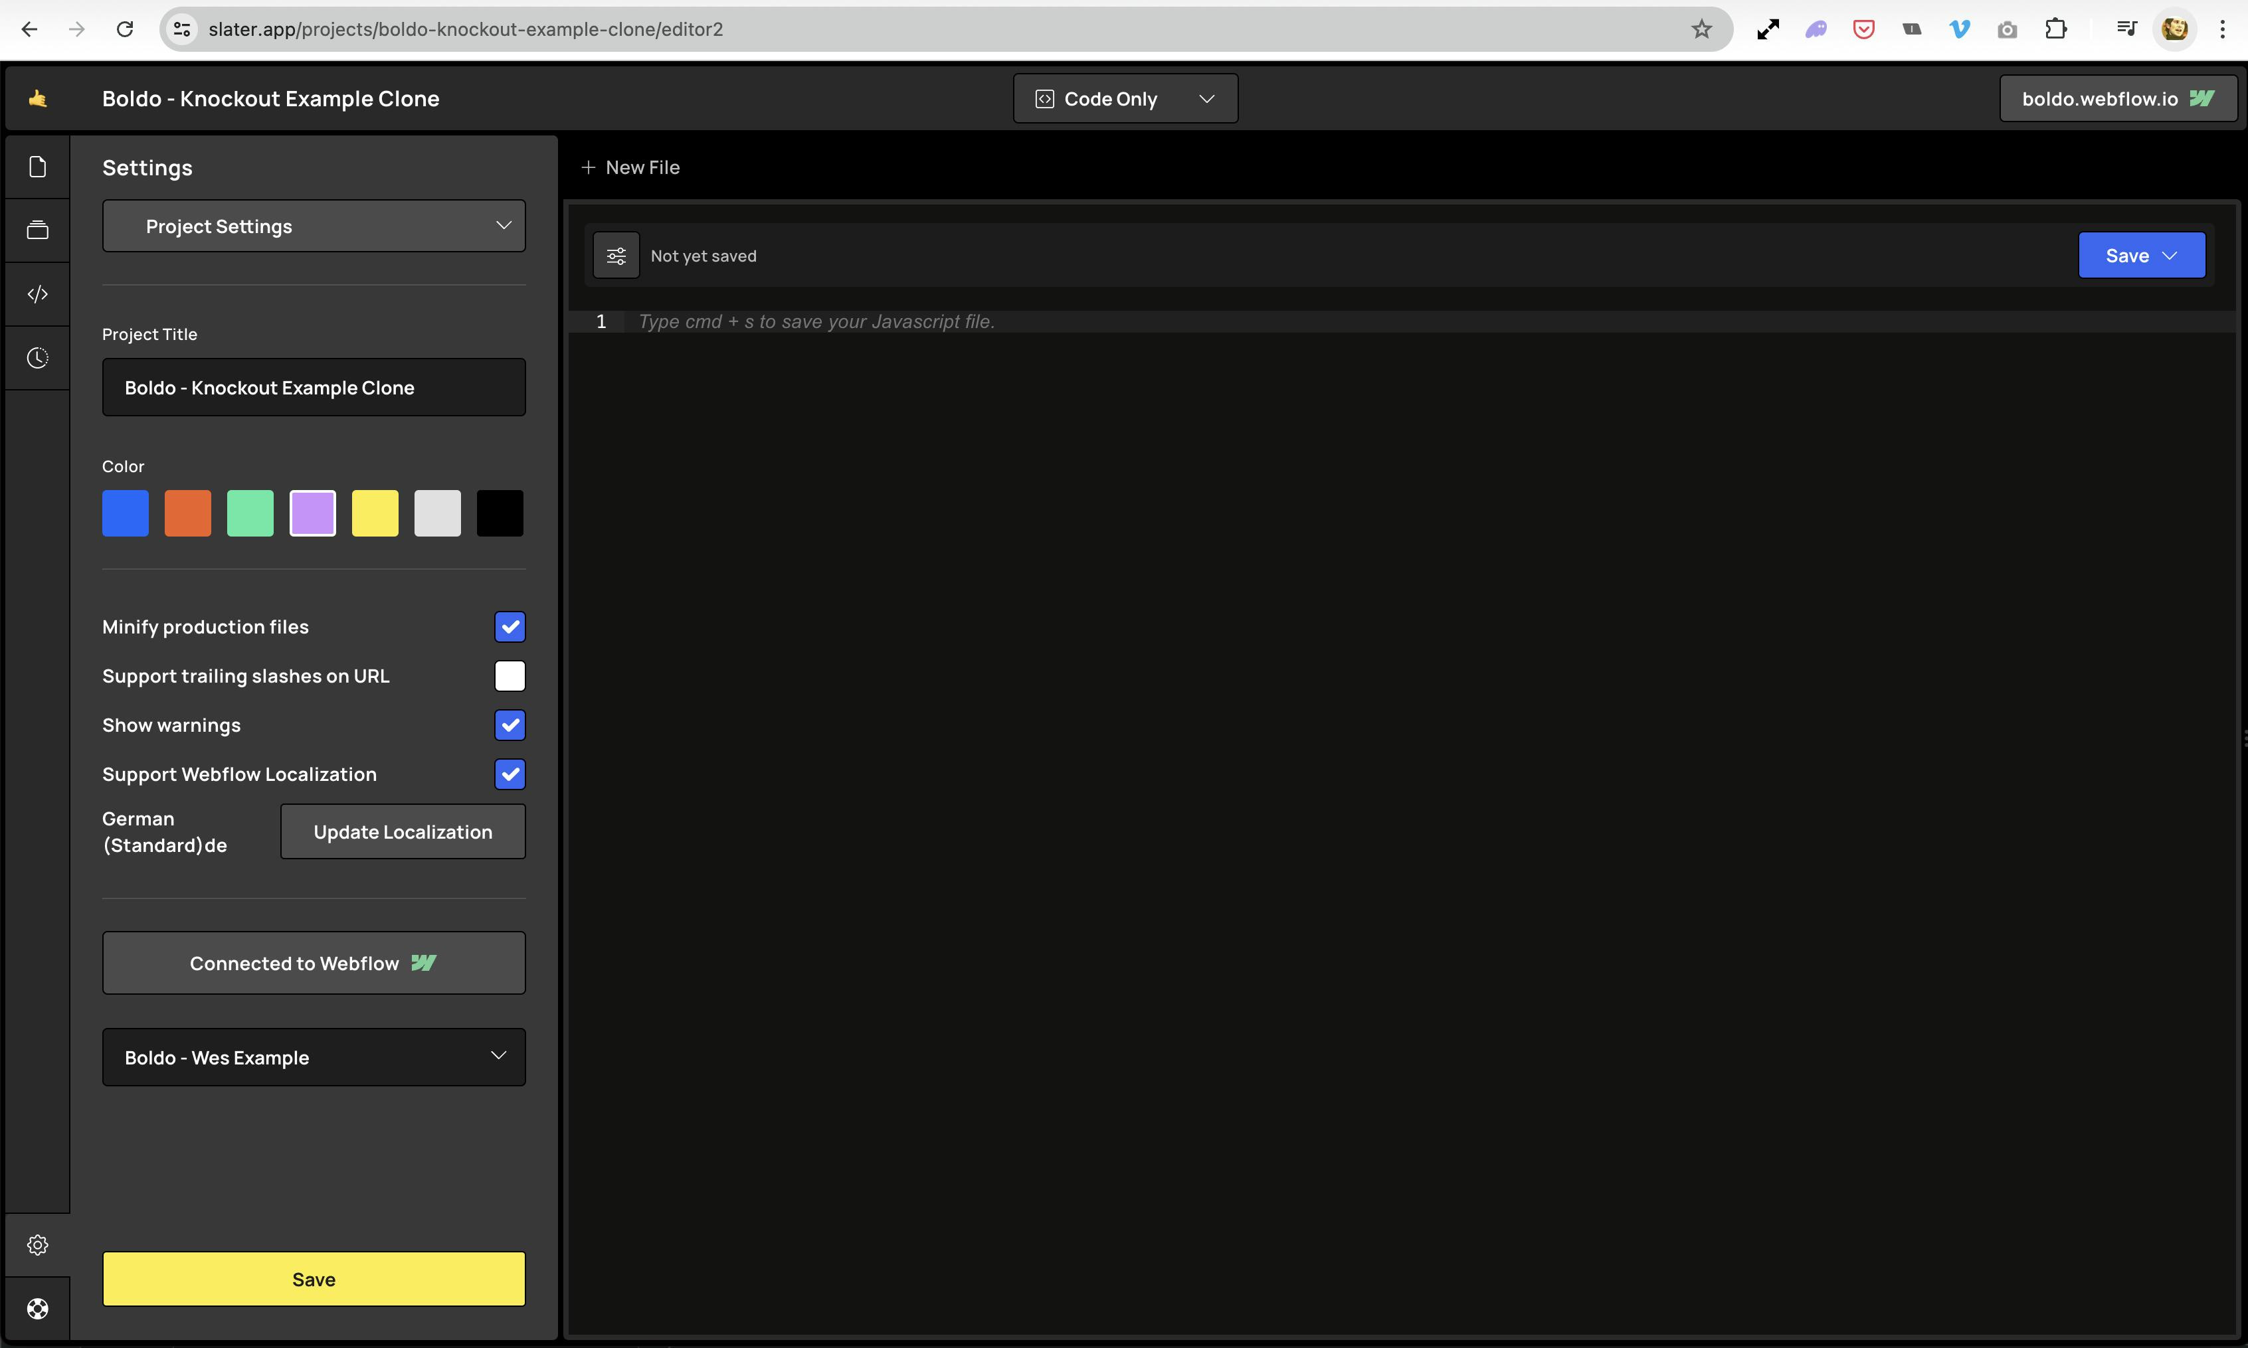This screenshot has width=2248, height=1348.
Task: Open the Code Only view dropdown
Action: pyautogui.click(x=1125, y=99)
